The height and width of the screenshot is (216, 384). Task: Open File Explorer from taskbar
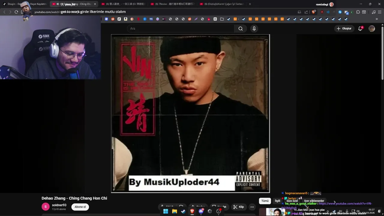174,211
